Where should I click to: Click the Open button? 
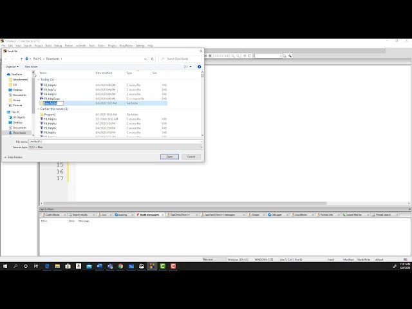point(169,156)
